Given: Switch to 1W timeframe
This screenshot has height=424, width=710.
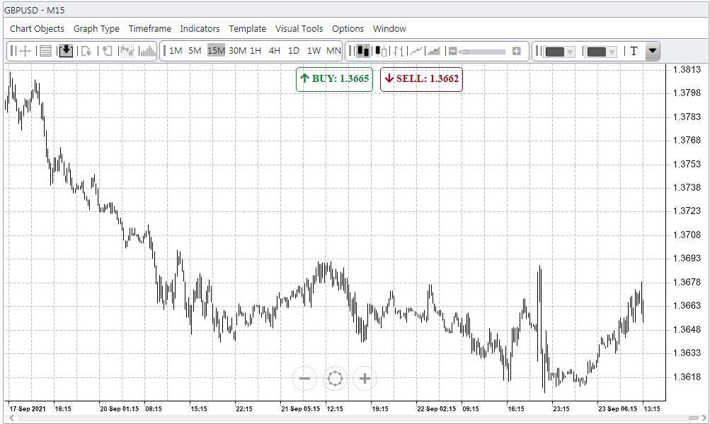Looking at the screenshot, I should (314, 51).
